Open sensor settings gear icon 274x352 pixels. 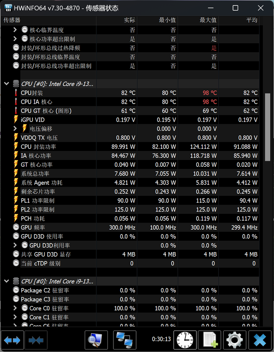(x=235, y=340)
